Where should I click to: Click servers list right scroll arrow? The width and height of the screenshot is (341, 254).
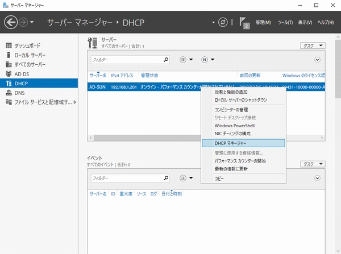click(x=322, y=138)
